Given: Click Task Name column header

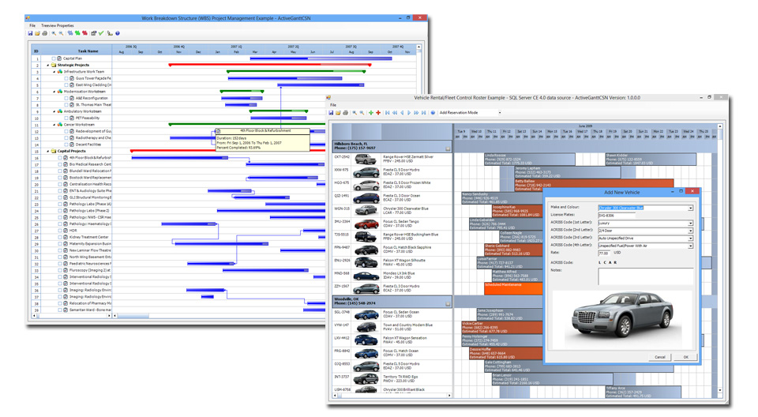Looking at the screenshot, I should (x=77, y=51).
